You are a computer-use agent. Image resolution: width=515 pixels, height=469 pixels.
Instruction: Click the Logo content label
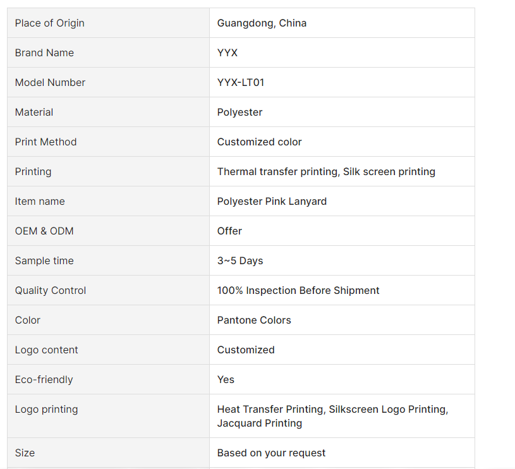click(47, 350)
